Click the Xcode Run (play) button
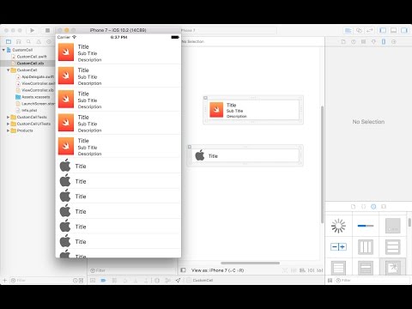Screen dimensions: 412x309 point(32,30)
